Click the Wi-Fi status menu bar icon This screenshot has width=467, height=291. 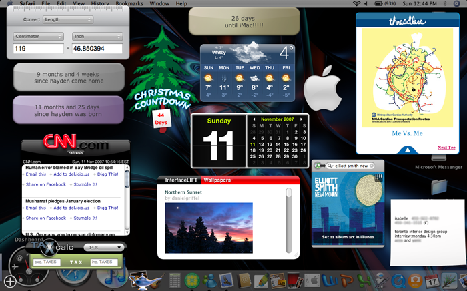pyautogui.click(x=356, y=3)
